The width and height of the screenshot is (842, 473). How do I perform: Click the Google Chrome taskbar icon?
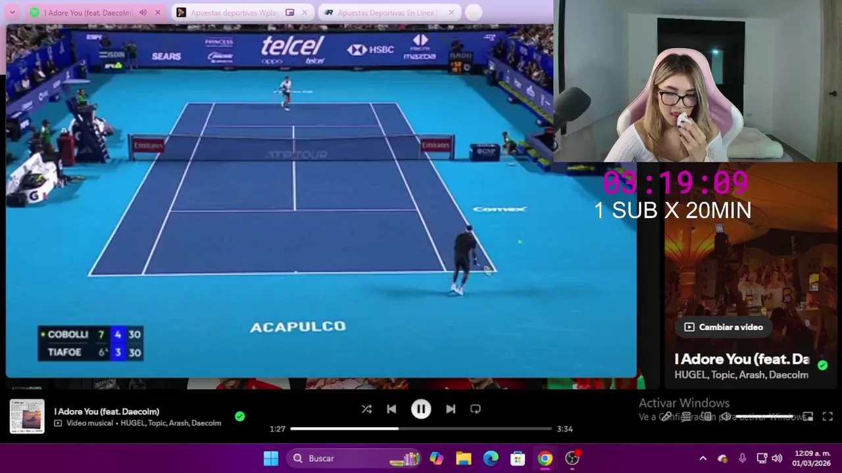pos(545,459)
